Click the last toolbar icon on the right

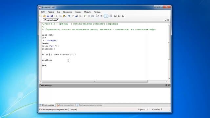(x=123, y=16)
